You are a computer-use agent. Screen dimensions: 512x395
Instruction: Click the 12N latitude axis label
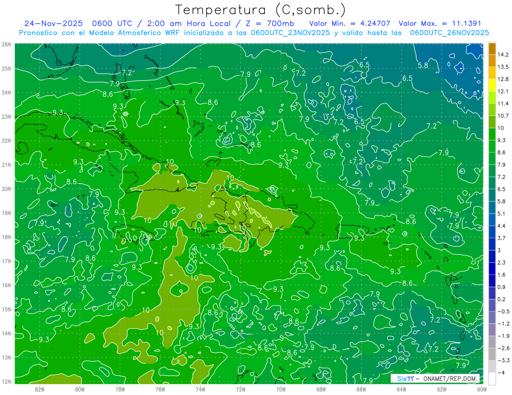tap(6, 381)
